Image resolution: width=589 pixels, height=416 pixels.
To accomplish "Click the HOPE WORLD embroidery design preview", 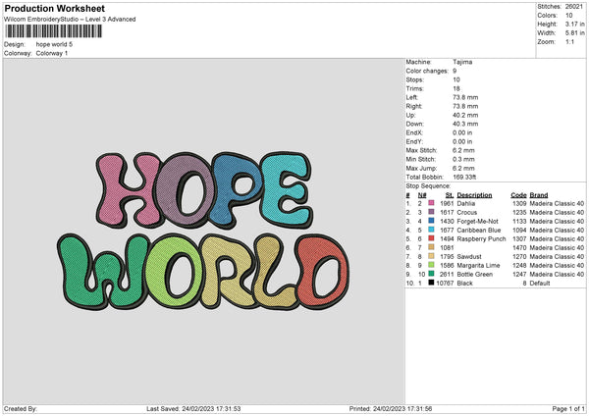I will 203,231.
